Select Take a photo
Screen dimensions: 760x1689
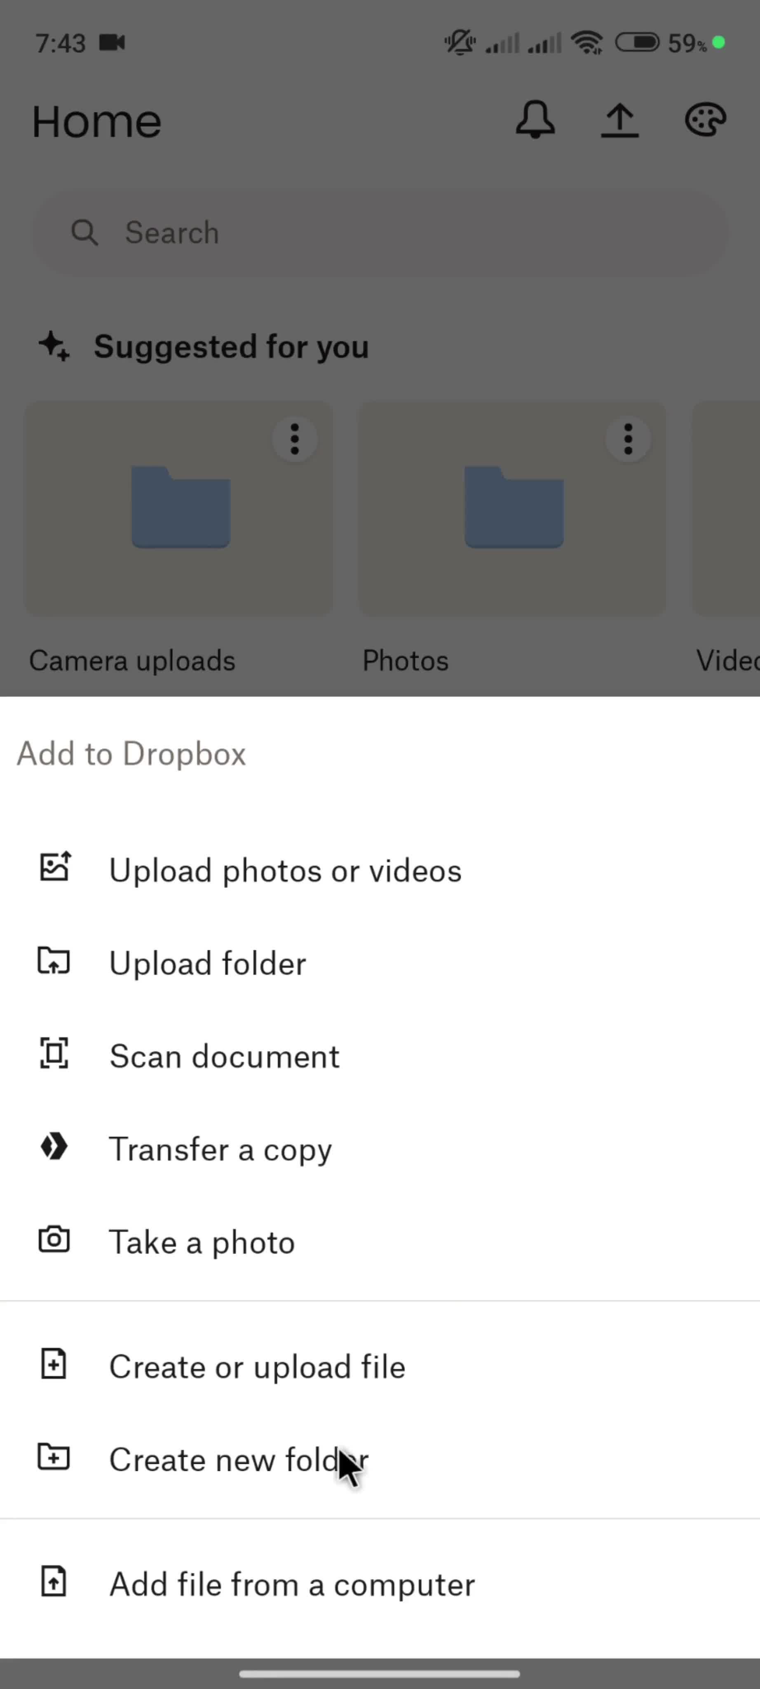380,1242
